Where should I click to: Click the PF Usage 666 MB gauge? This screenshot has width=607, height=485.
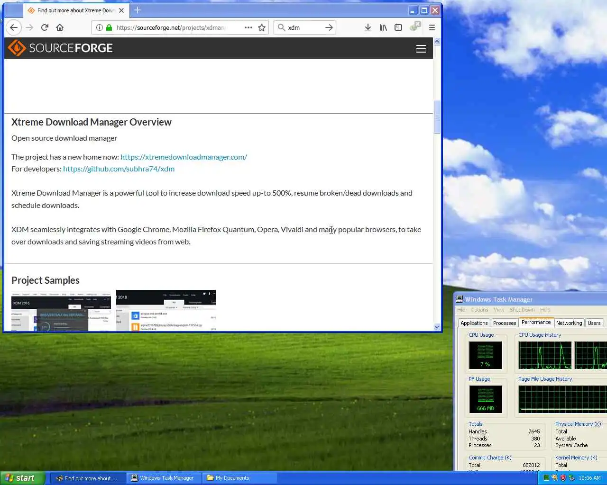485,399
